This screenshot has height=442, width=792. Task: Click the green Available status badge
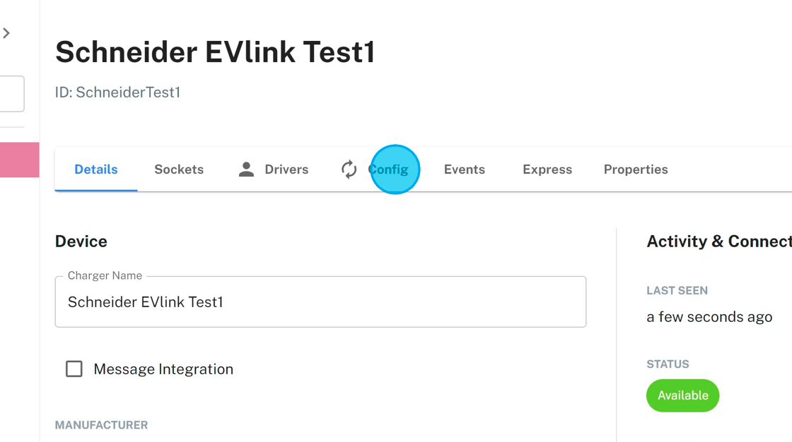(x=682, y=395)
